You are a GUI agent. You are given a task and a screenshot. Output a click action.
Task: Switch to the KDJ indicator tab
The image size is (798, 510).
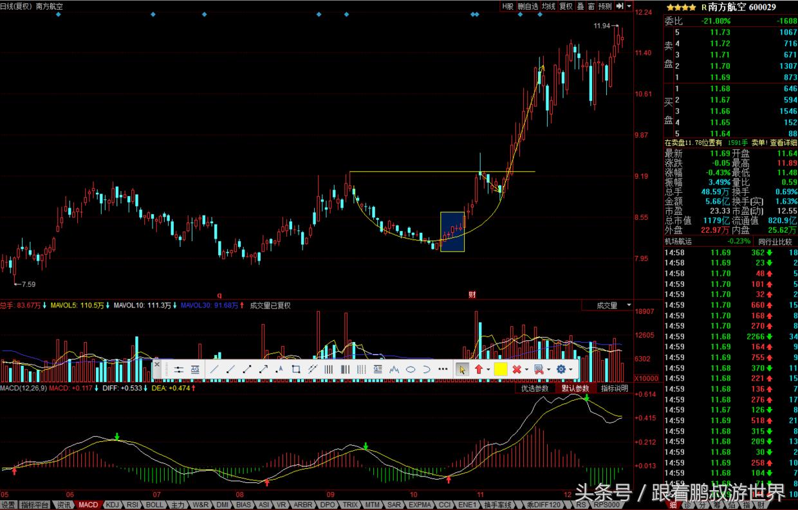[x=113, y=505]
